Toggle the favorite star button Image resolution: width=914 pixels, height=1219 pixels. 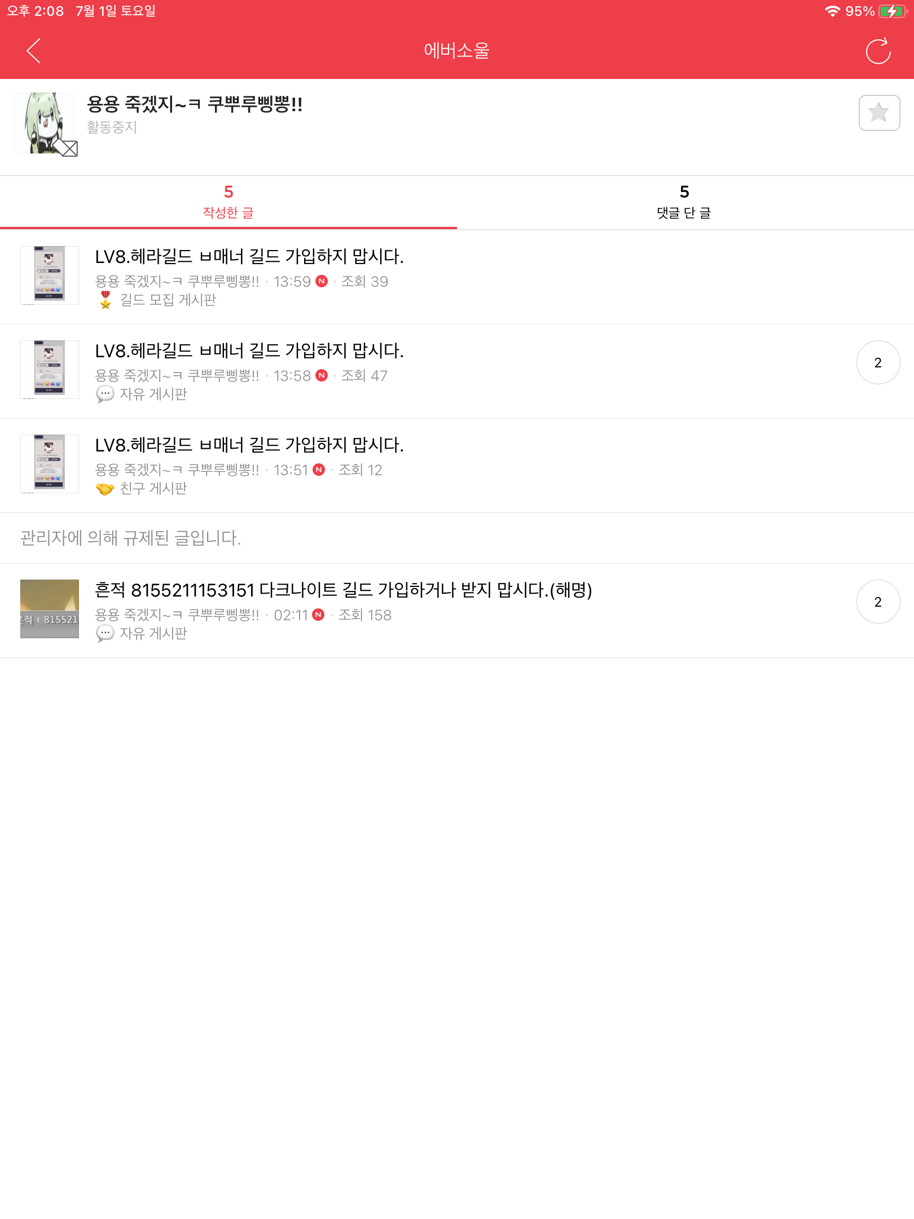[879, 113]
